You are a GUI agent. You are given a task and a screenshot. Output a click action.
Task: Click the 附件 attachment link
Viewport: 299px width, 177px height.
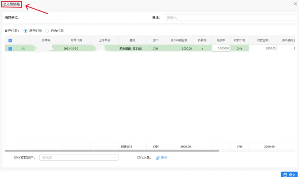(164, 158)
